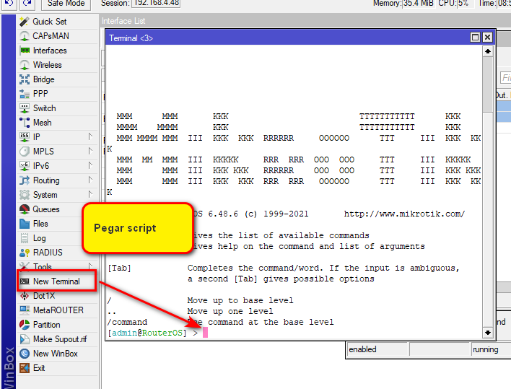Expand the Routing submenu arrow
The width and height of the screenshot is (511, 389).
[90, 180]
